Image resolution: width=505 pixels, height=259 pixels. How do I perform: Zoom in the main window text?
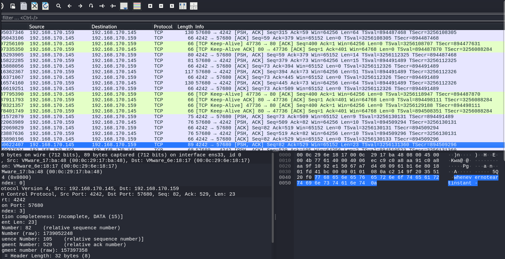pyautogui.click(x=150, y=6)
